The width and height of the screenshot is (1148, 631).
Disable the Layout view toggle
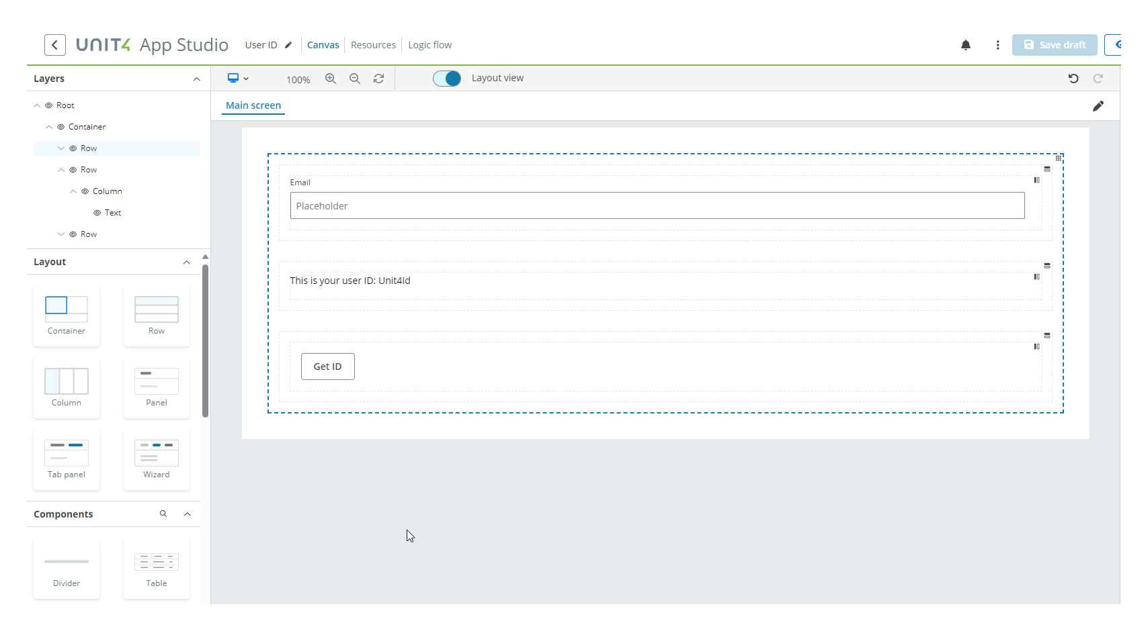[x=446, y=78]
